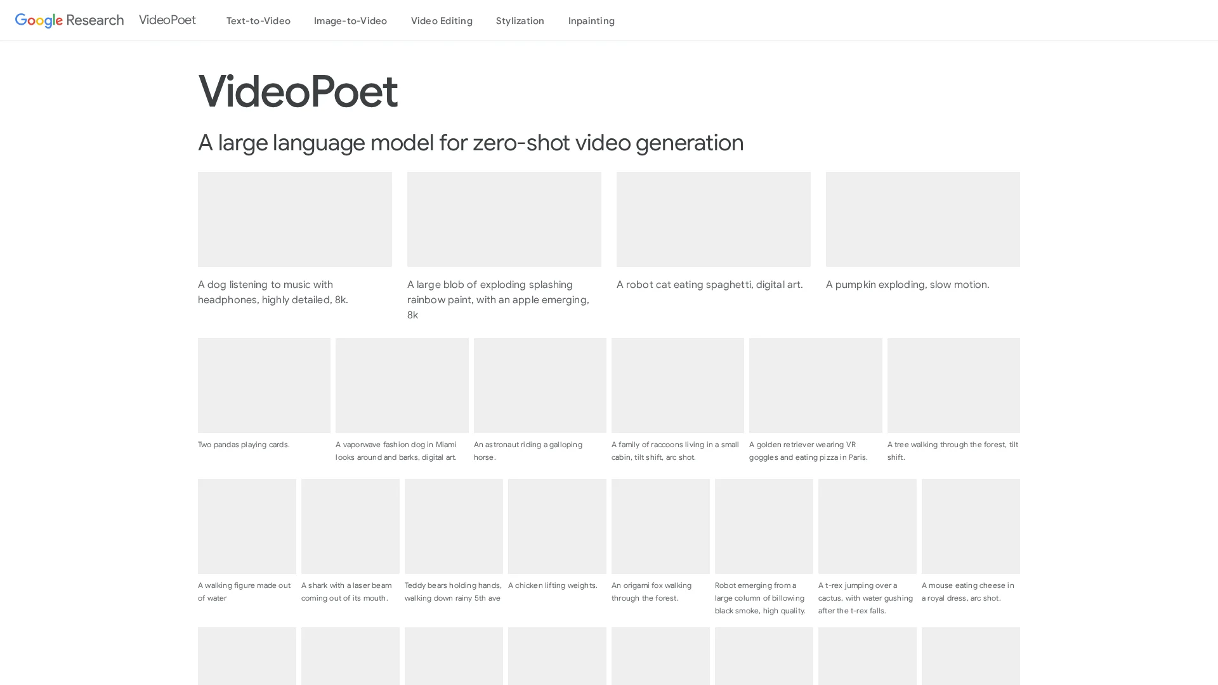Viewport: 1218px width, 685px height.
Task: Click the tree walking through forest video
Action: tap(953, 386)
